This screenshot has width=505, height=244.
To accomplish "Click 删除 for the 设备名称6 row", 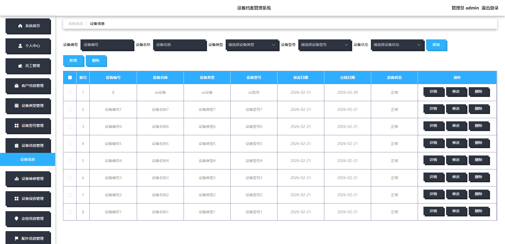I will pos(479,126).
